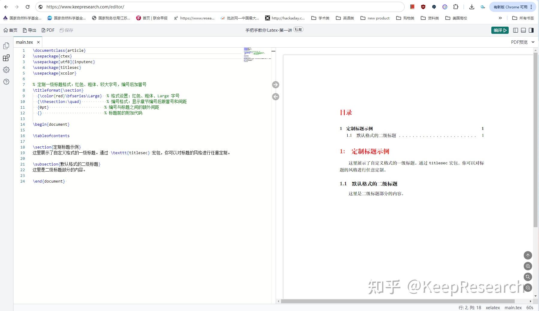Screen dimensions: 539x311
Task: Open the PDF download tool
Action: tap(48, 30)
